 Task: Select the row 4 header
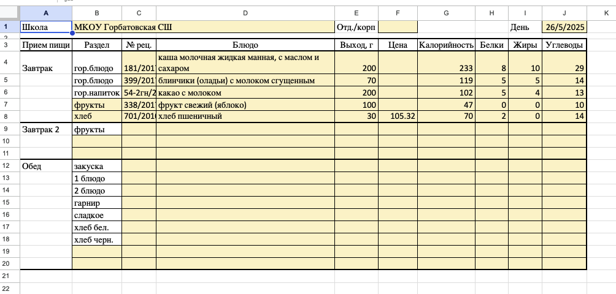(10, 62)
